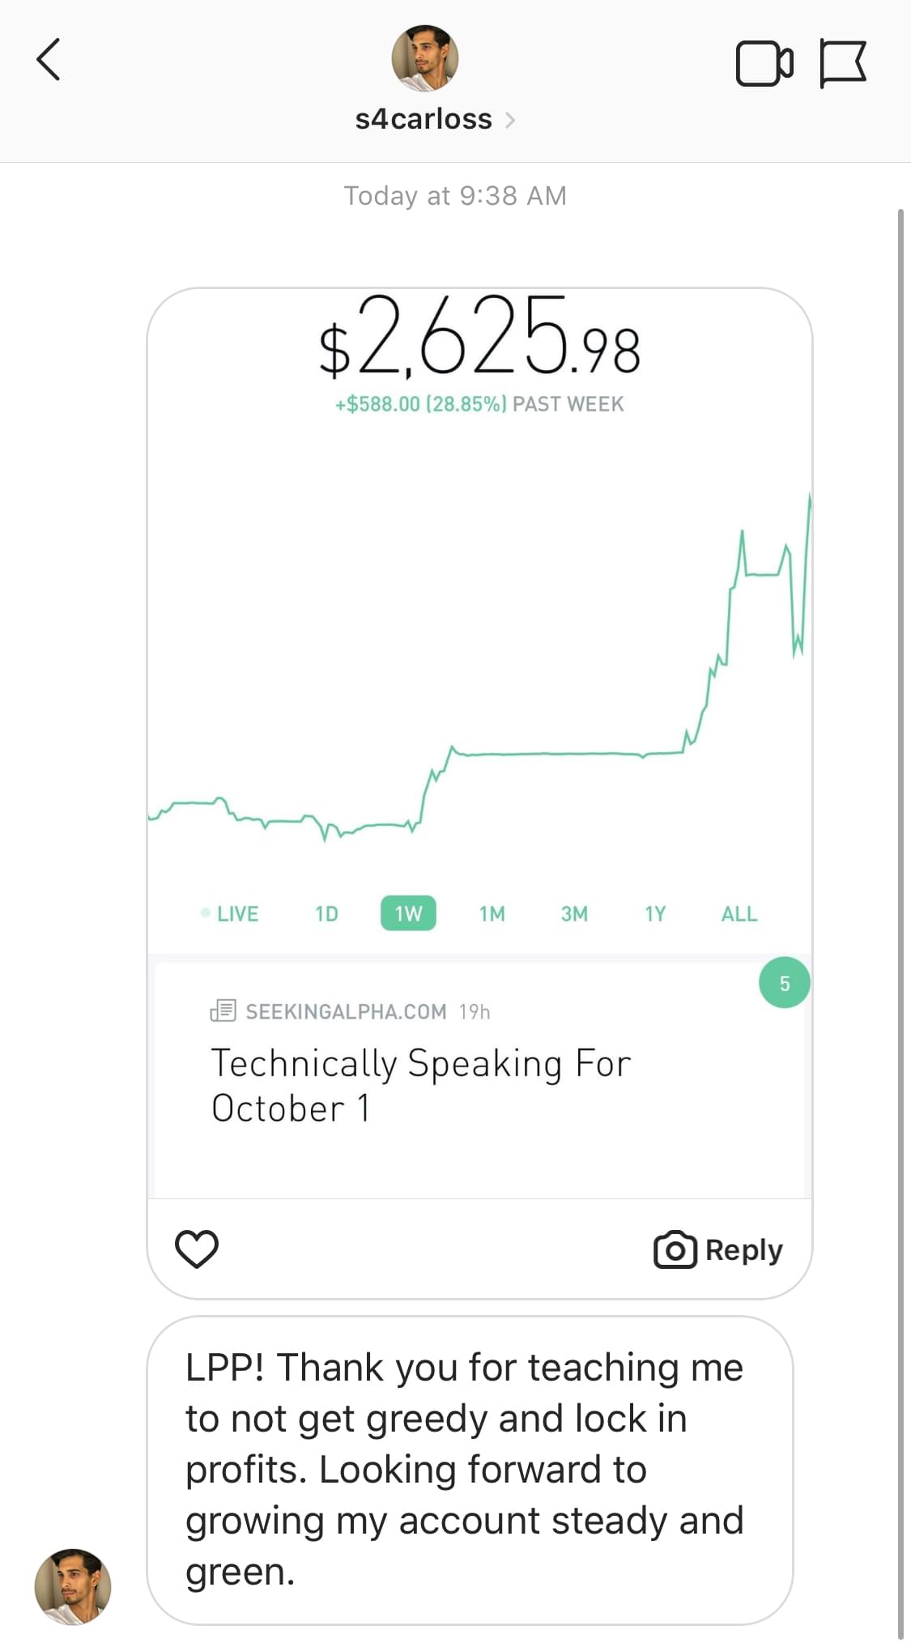Screen dimensions: 911x1647
Task: Open the profile picture in header
Action: (x=425, y=58)
